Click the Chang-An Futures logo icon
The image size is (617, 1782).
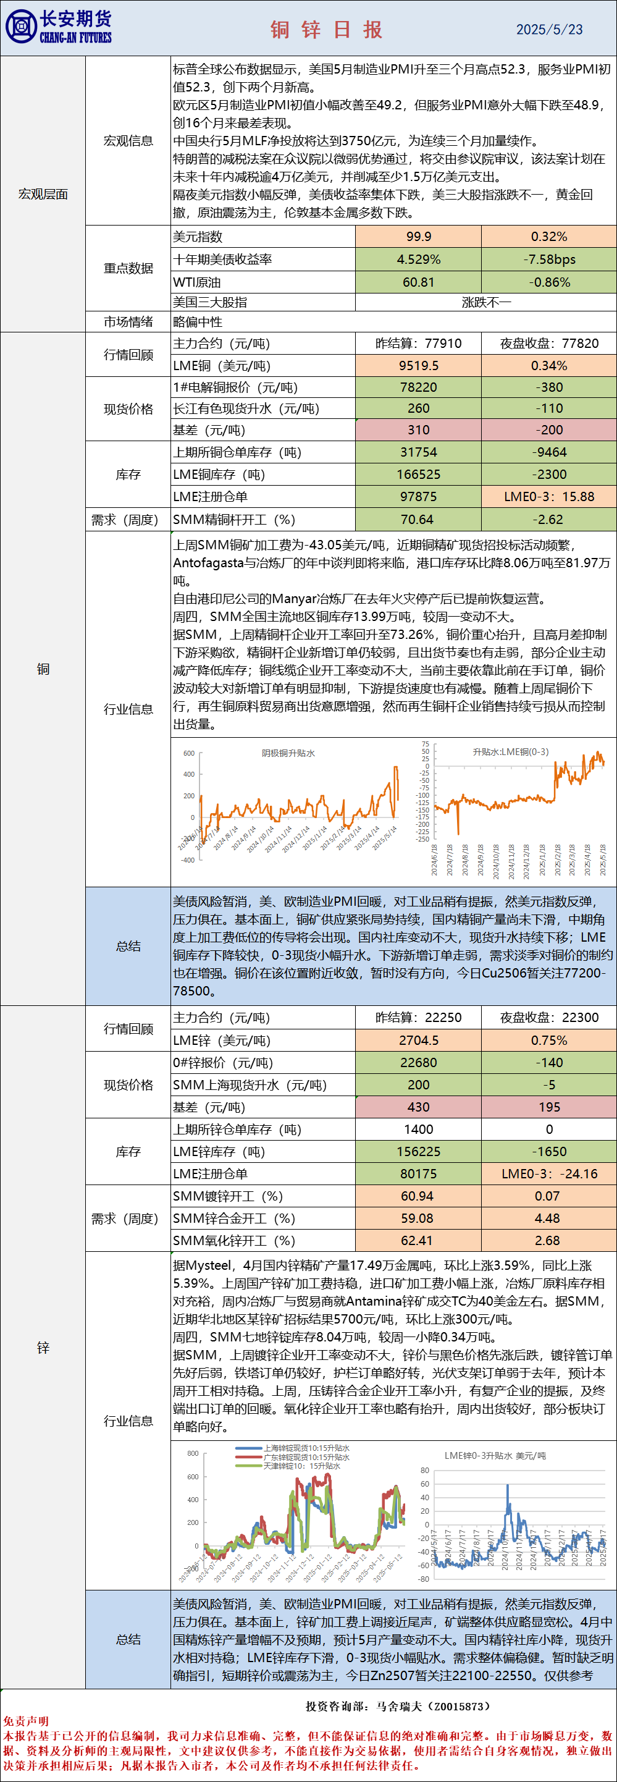(x=21, y=27)
